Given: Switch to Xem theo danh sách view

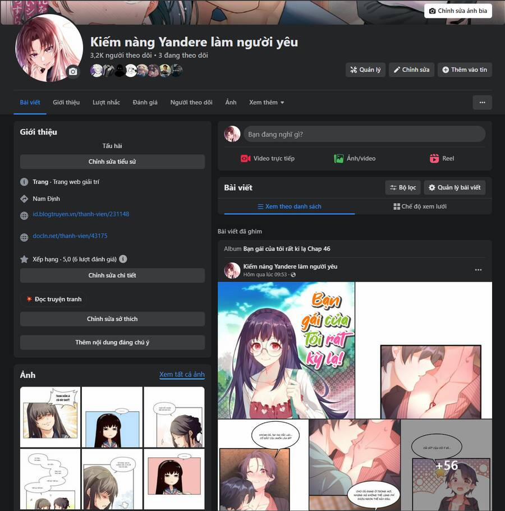Looking at the screenshot, I should 289,206.
